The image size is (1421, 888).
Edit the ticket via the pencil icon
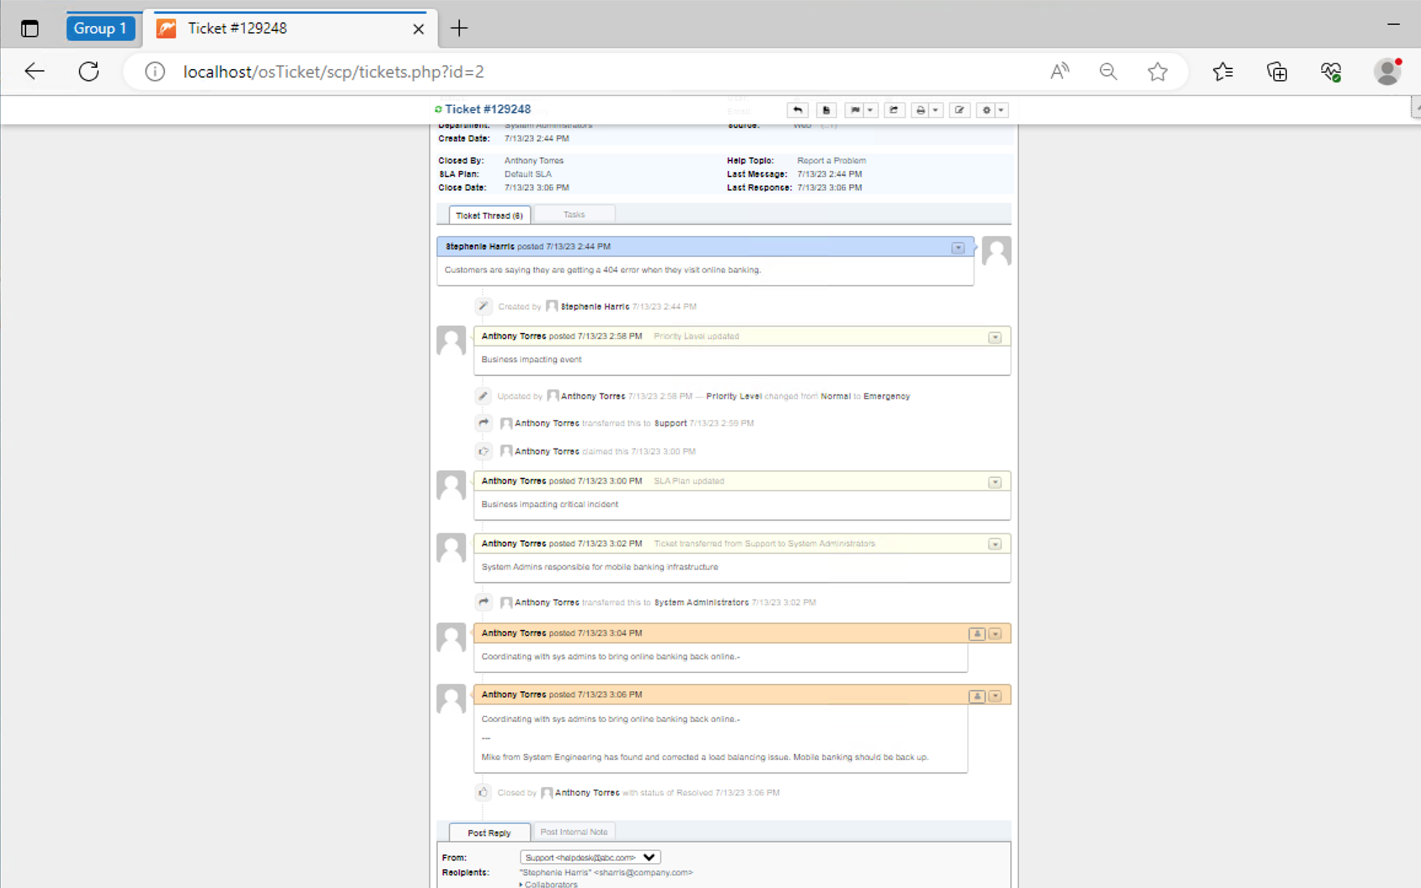point(959,110)
